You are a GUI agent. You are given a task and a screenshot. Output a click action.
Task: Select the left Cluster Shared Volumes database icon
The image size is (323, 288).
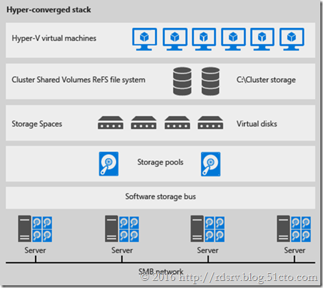(182, 81)
